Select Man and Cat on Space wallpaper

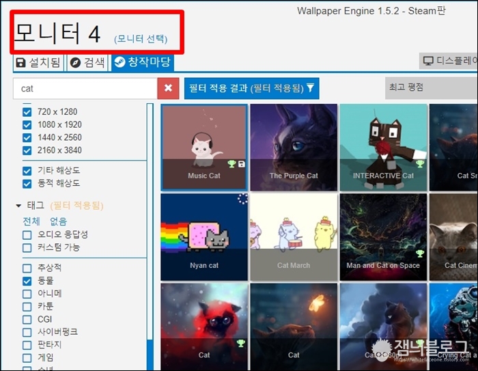point(384,237)
